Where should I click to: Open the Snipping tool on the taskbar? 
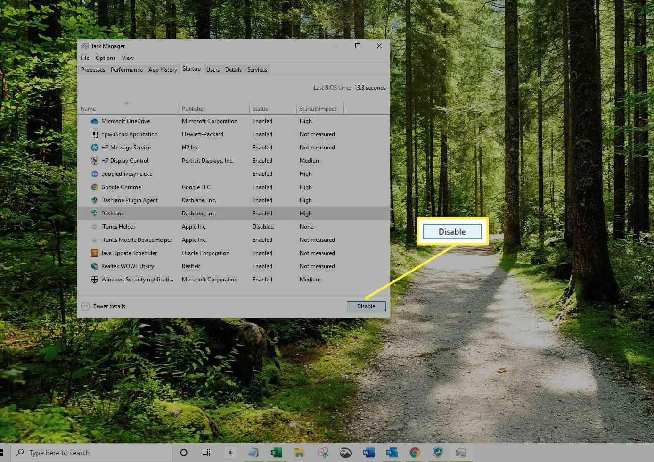tap(322, 453)
